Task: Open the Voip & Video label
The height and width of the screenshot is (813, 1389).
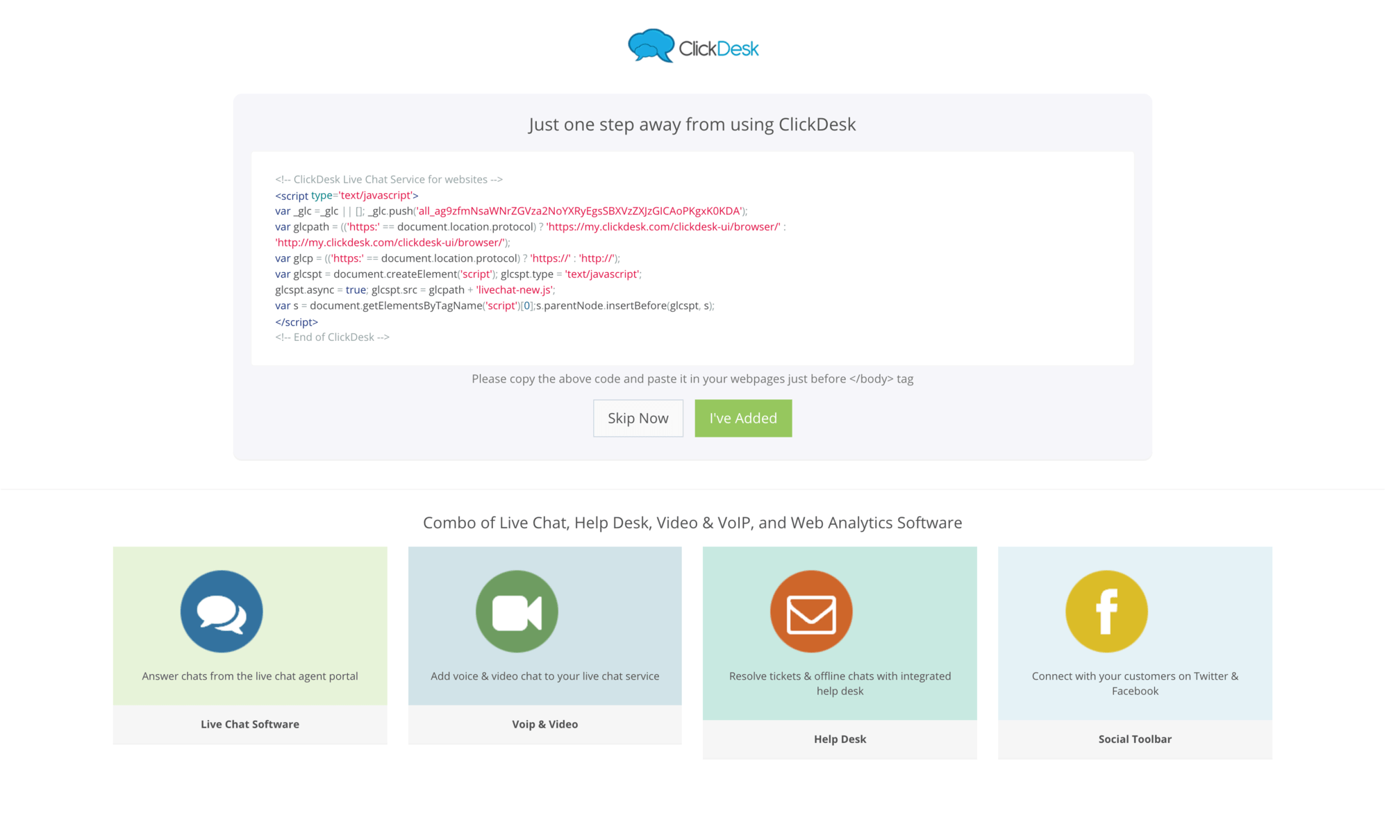Action: tap(545, 724)
